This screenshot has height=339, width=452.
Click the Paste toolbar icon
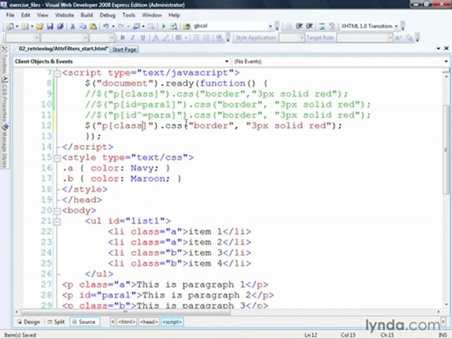(x=93, y=26)
